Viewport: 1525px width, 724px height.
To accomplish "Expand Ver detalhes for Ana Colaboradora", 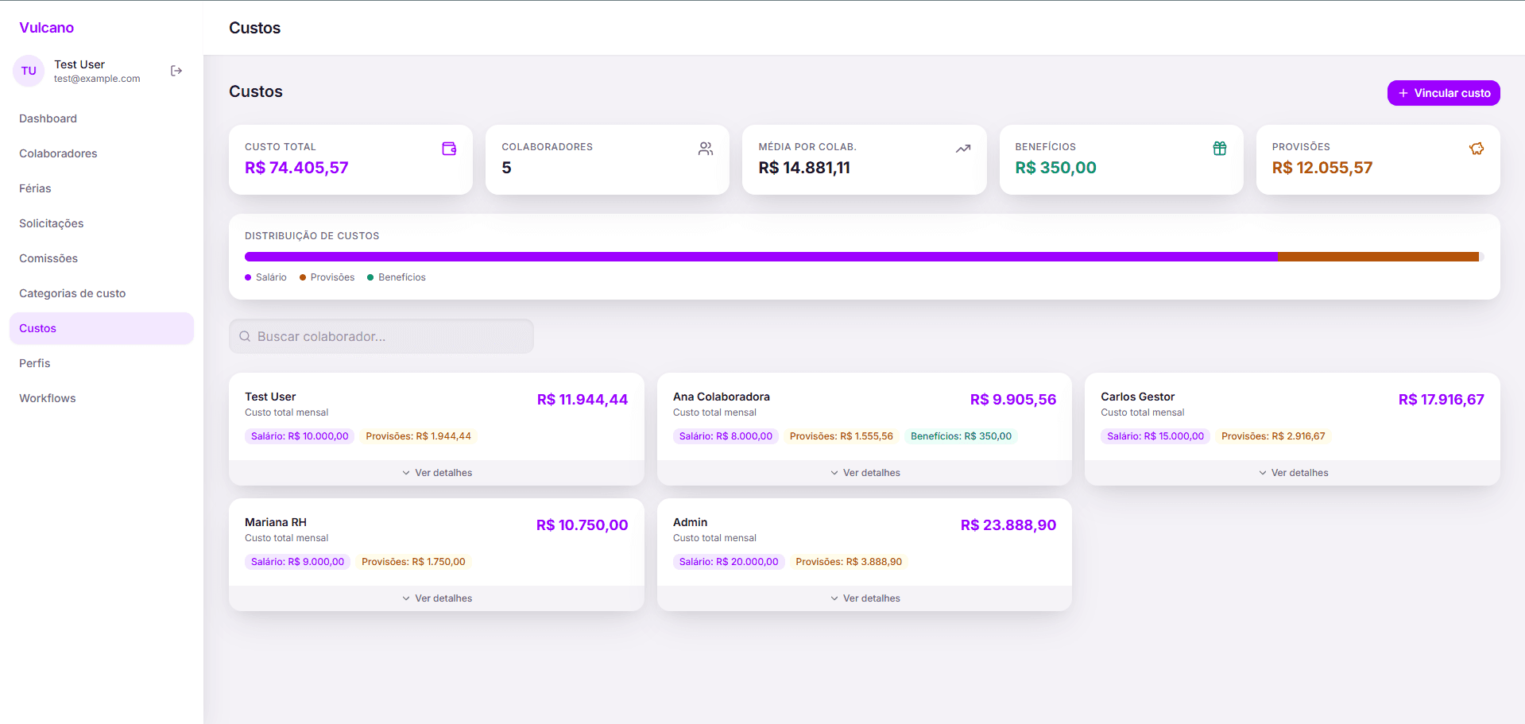I will (865, 473).
